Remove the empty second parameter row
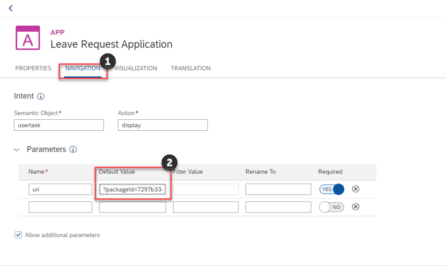 click(x=355, y=207)
